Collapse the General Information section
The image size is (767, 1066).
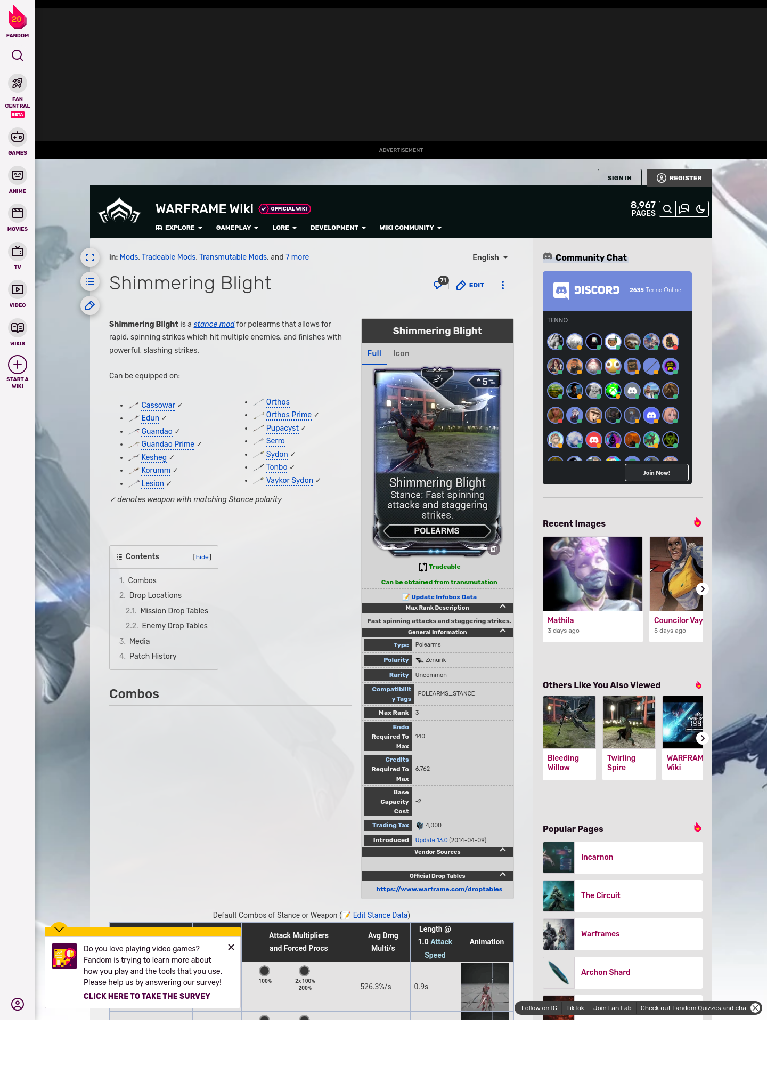502,632
